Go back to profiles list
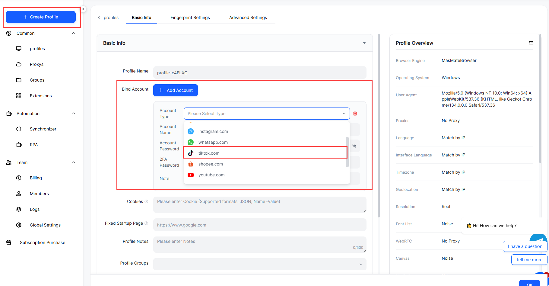Image resolution: width=549 pixels, height=286 pixels. point(108,18)
